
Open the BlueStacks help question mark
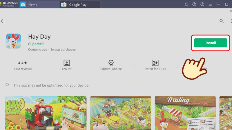click(202, 4)
